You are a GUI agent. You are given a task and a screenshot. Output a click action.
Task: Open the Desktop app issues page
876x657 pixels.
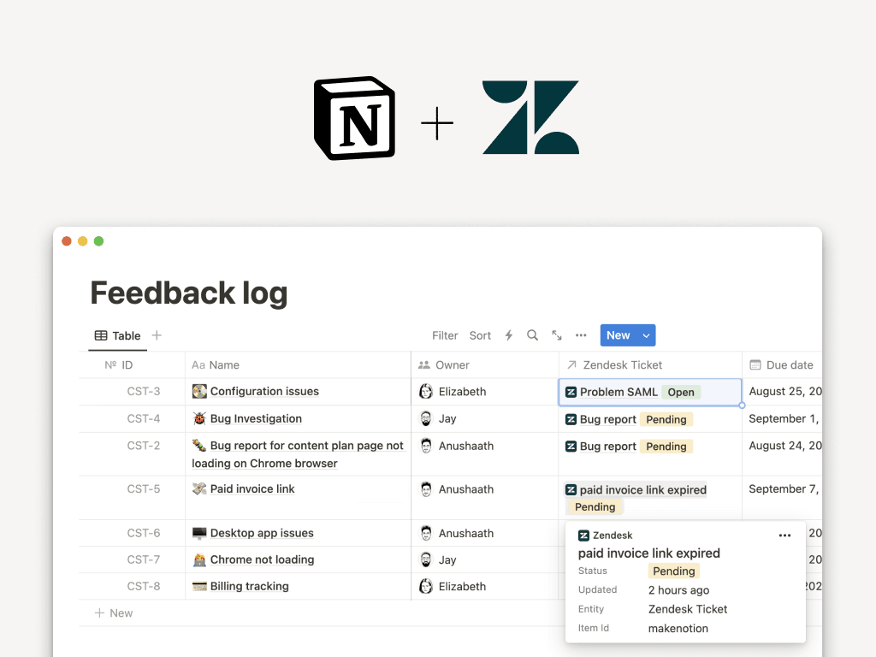pyautogui.click(x=262, y=533)
